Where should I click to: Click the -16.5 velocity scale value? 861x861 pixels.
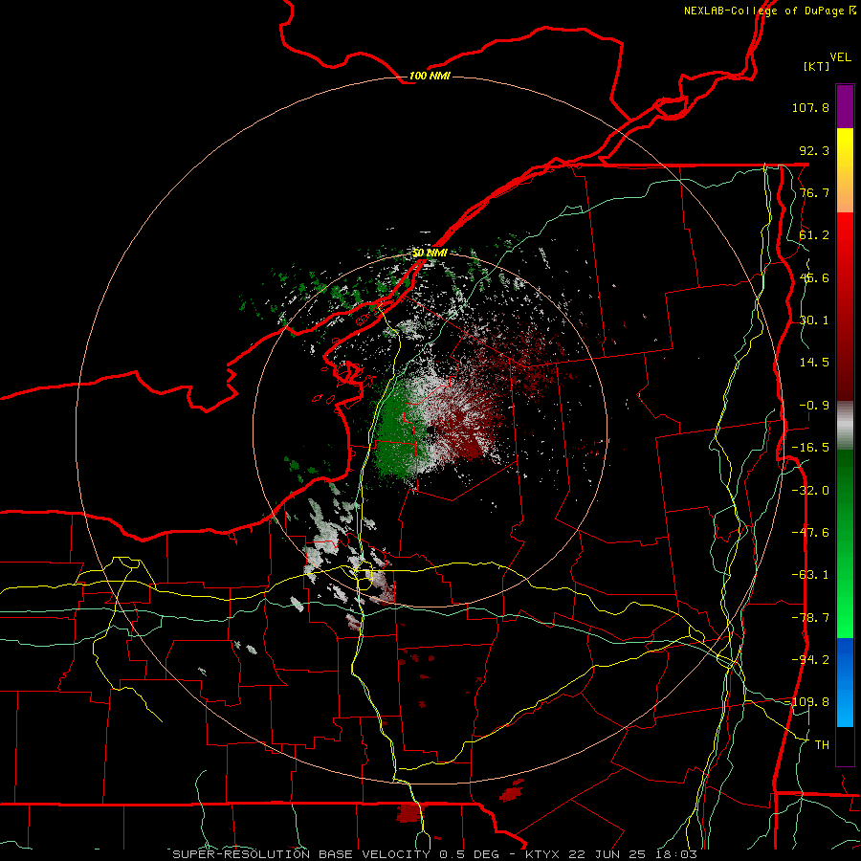tap(810, 448)
